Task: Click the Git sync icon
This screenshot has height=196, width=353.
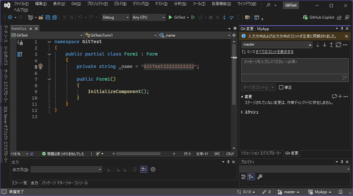Action: tap(338, 45)
